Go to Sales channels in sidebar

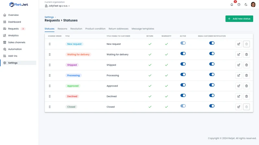pyautogui.click(x=17, y=43)
